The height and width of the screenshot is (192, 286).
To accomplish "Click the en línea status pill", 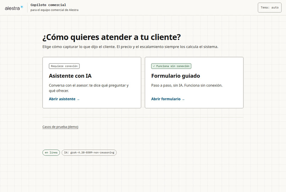I will click(51, 152).
